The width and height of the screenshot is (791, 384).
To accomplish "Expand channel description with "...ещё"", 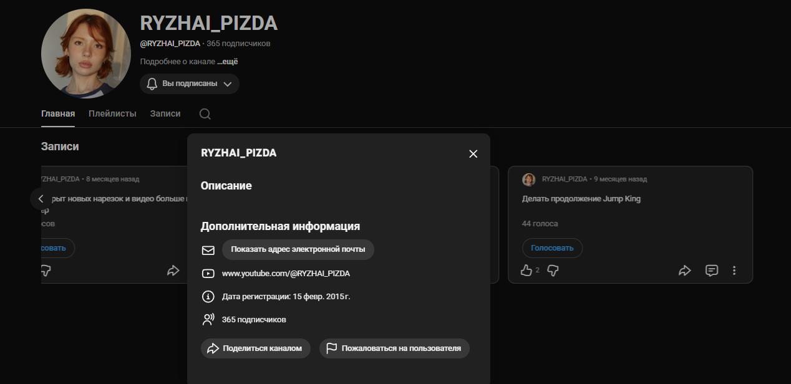I will (x=228, y=62).
